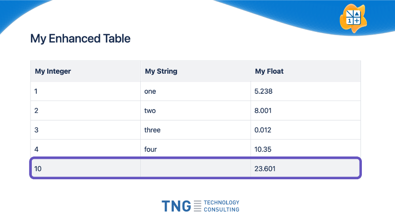Image resolution: width=395 pixels, height=222 pixels.
Task: Click the Technology Consulting text
Action: (221, 206)
